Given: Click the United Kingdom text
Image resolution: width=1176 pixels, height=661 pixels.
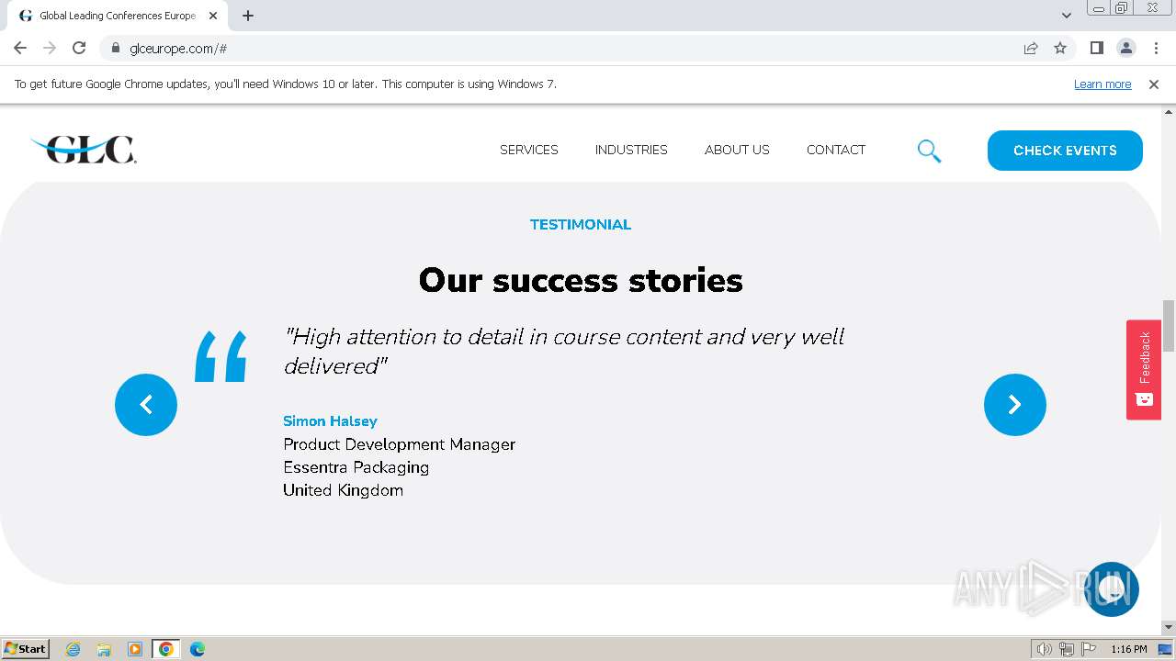Looking at the screenshot, I should (343, 490).
